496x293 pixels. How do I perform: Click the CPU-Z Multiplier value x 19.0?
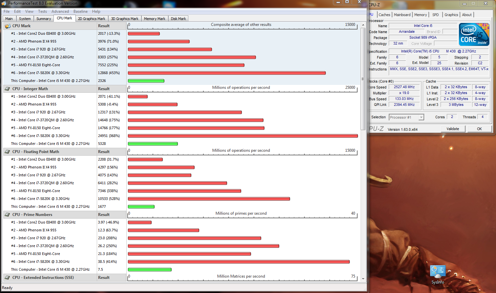tap(404, 93)
